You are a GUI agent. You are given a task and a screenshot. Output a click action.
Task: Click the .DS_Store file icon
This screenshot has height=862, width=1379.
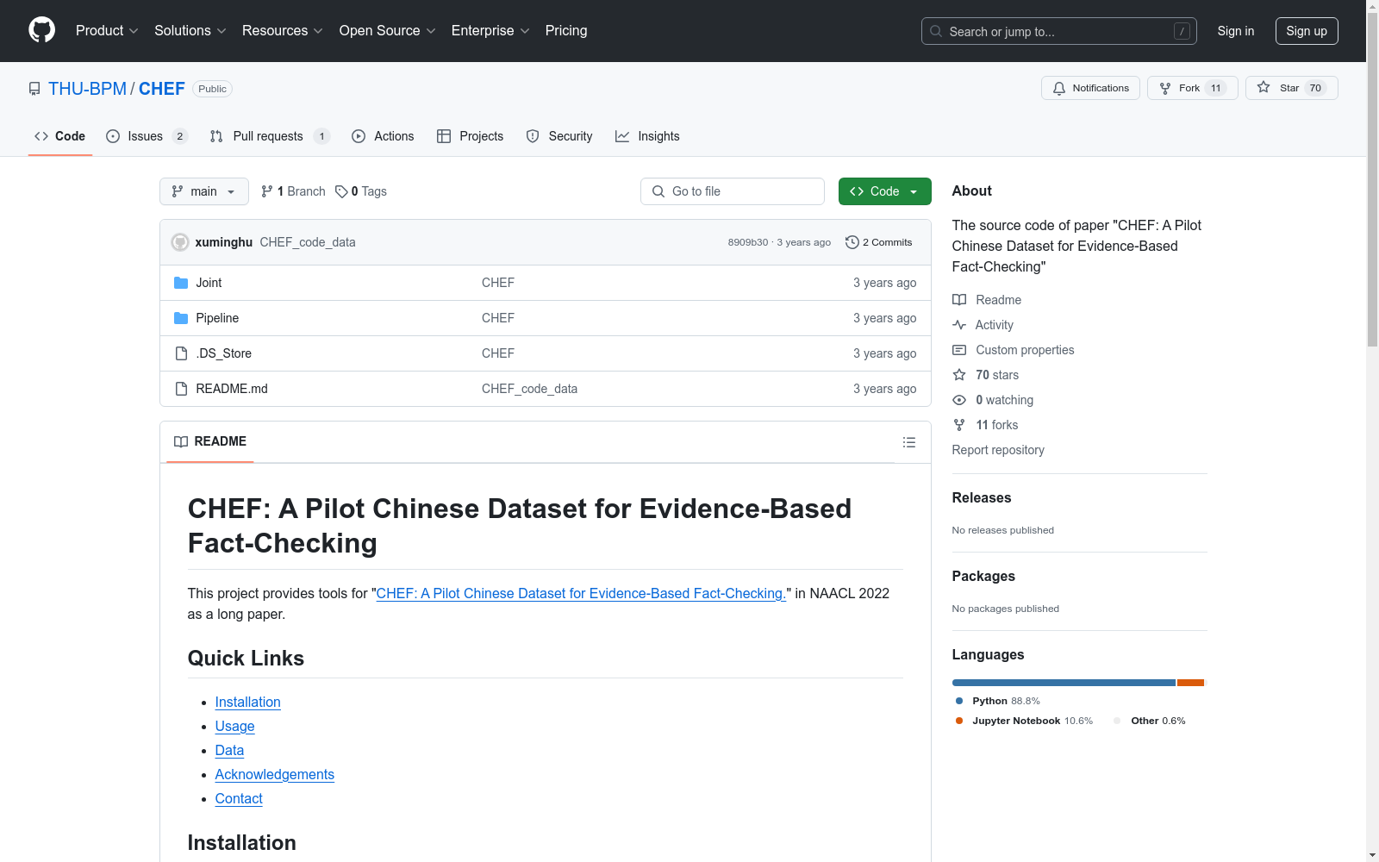(181, 353)
